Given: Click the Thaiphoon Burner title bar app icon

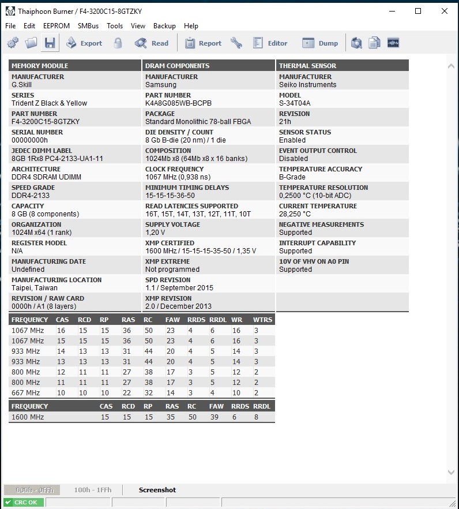Looking at the screenshot, I should [x=10, y=11].
